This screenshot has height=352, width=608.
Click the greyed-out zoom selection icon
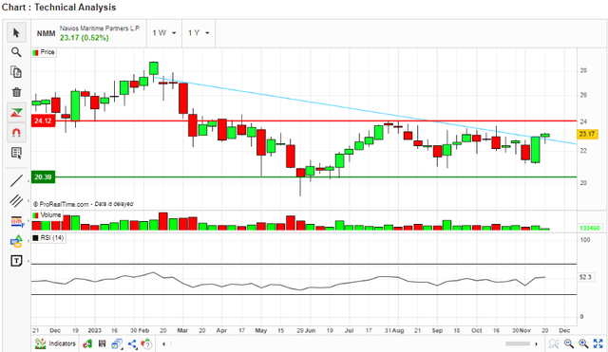[x=554, y=343]
